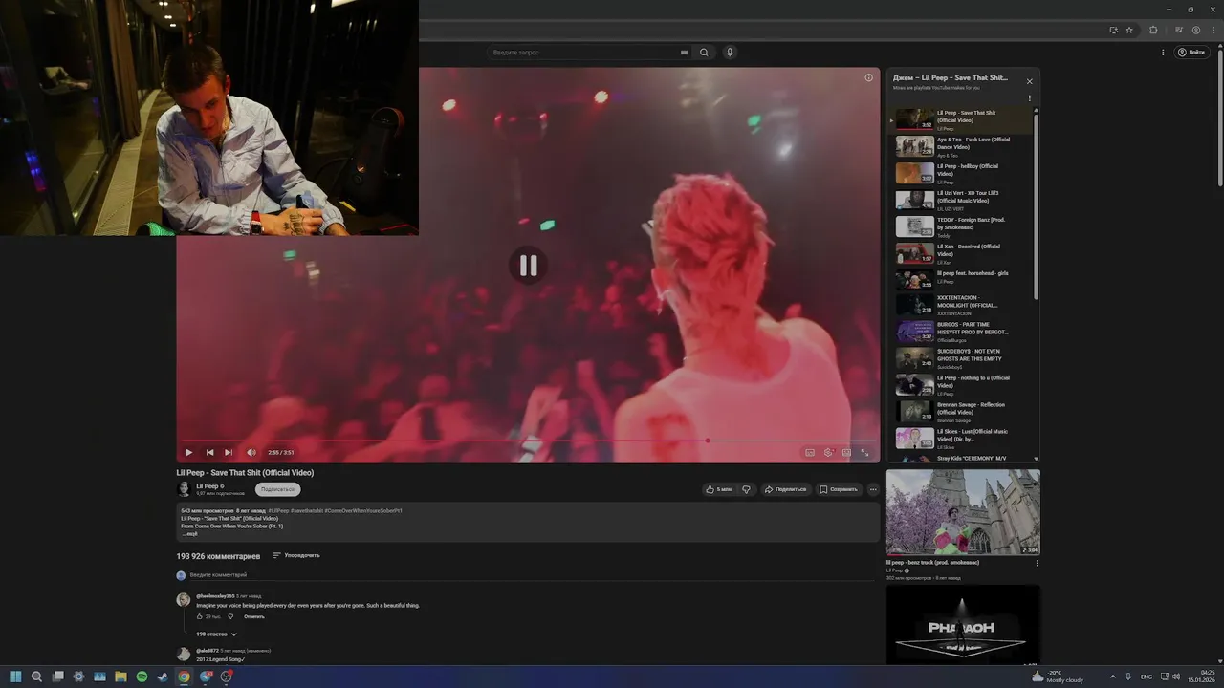Open the Упорядочить comment sort menu
This screenshot has width=1224, height=688.
(x=296, y=555)
